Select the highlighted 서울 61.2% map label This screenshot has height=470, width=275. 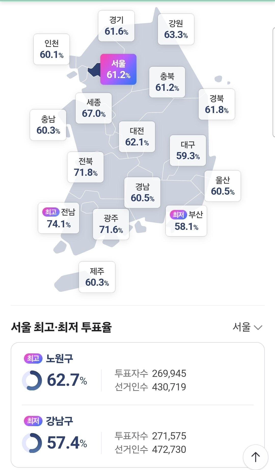pos(118,69)
